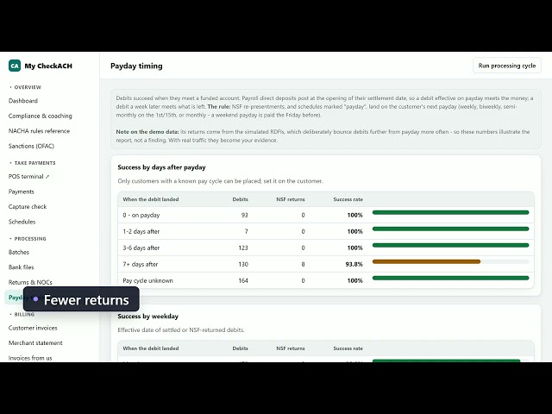Open Sanctions (OFAC) page

(x=31, y=146)
